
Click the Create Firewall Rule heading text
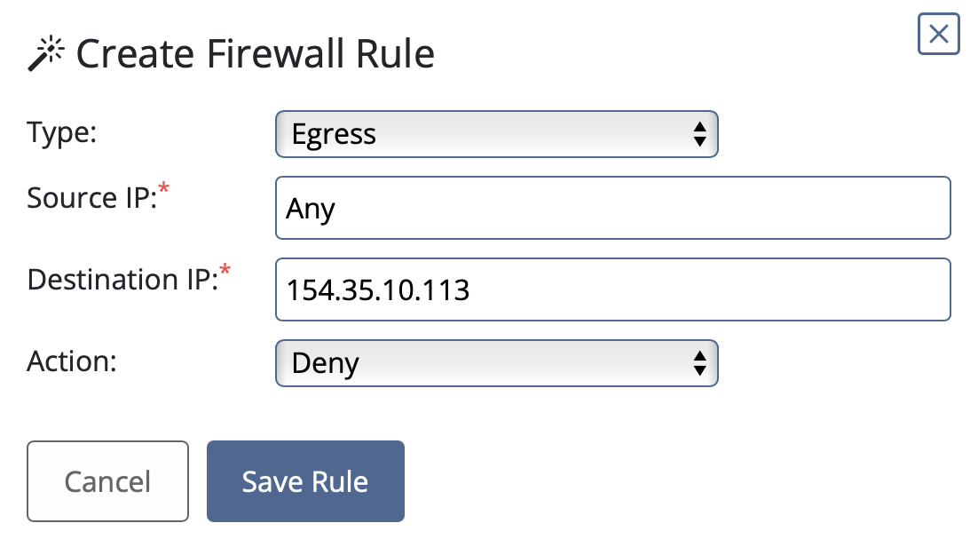coord(255,54)
